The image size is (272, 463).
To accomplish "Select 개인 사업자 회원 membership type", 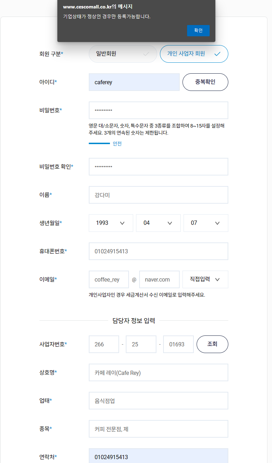I will pyautogui.click(x=194, y=54).
